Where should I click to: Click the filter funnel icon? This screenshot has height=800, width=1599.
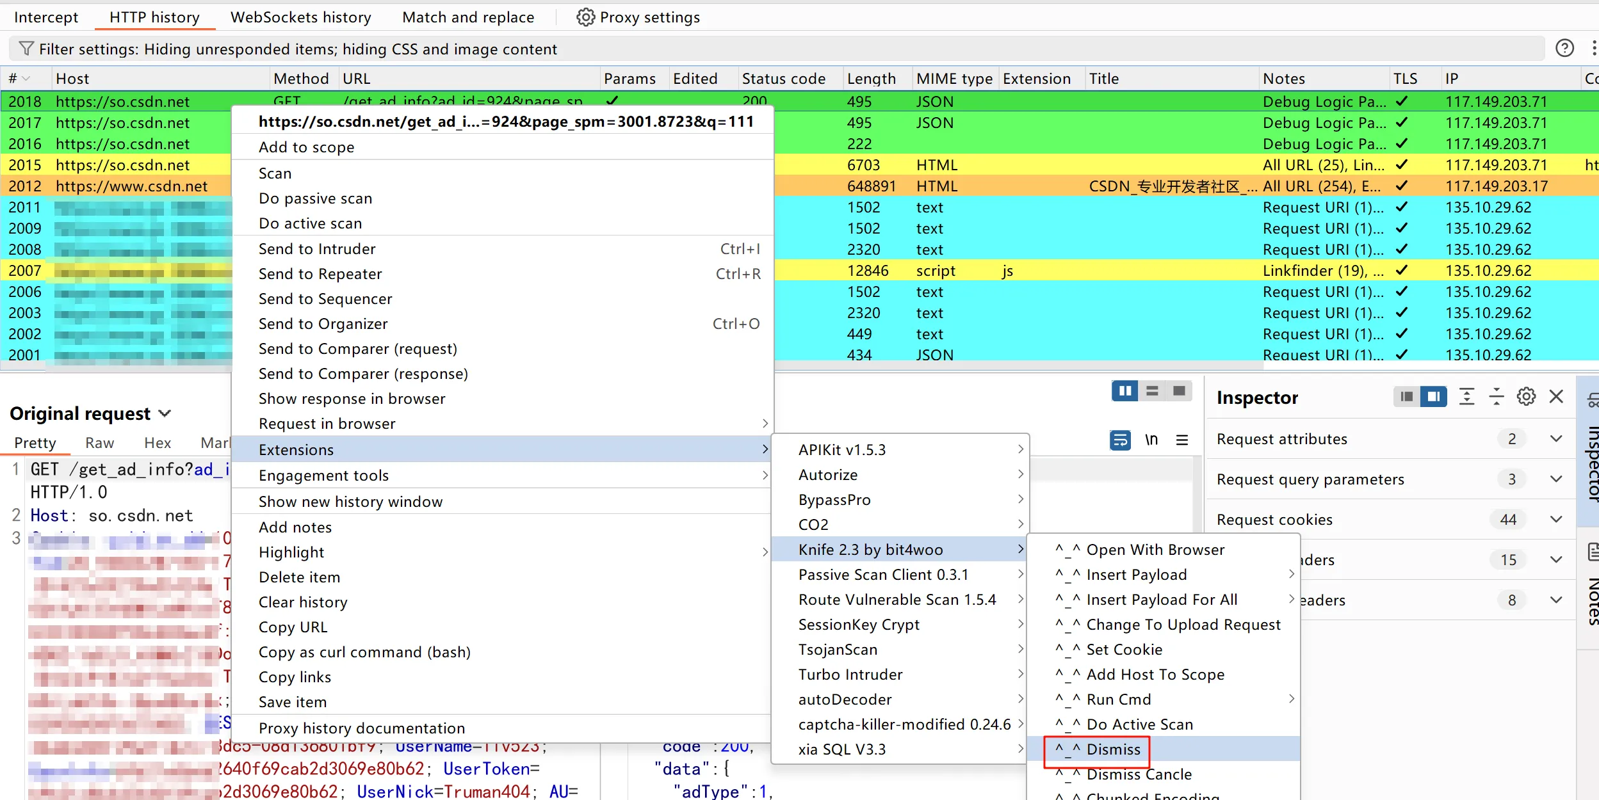[26, 49]
